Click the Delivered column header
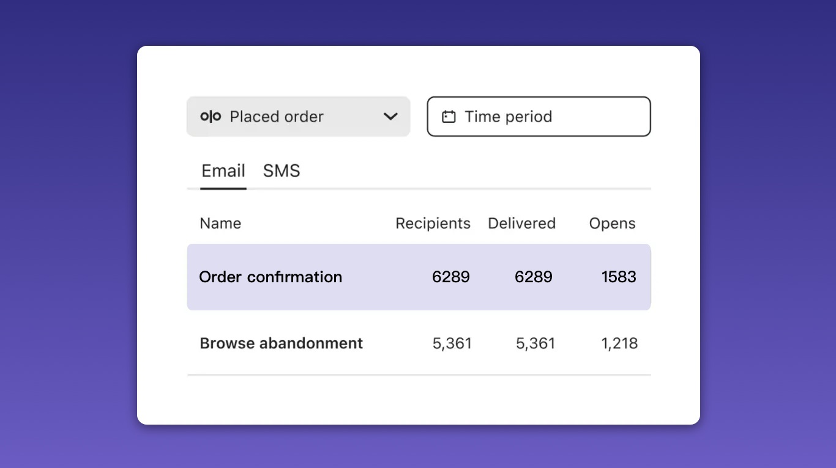 point(521,224)
